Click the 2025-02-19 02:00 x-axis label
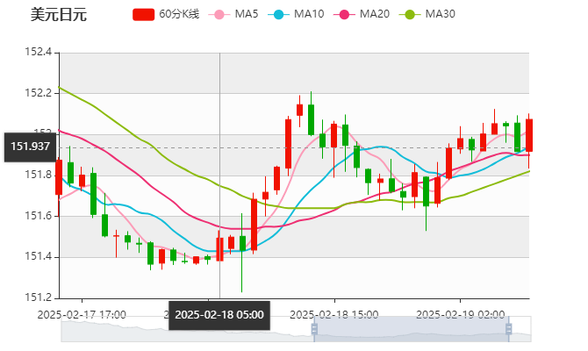This screenshot has width=588, height=351. 459,313
